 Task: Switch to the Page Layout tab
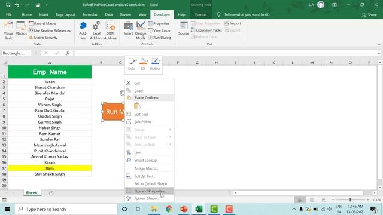click(65, 14)
